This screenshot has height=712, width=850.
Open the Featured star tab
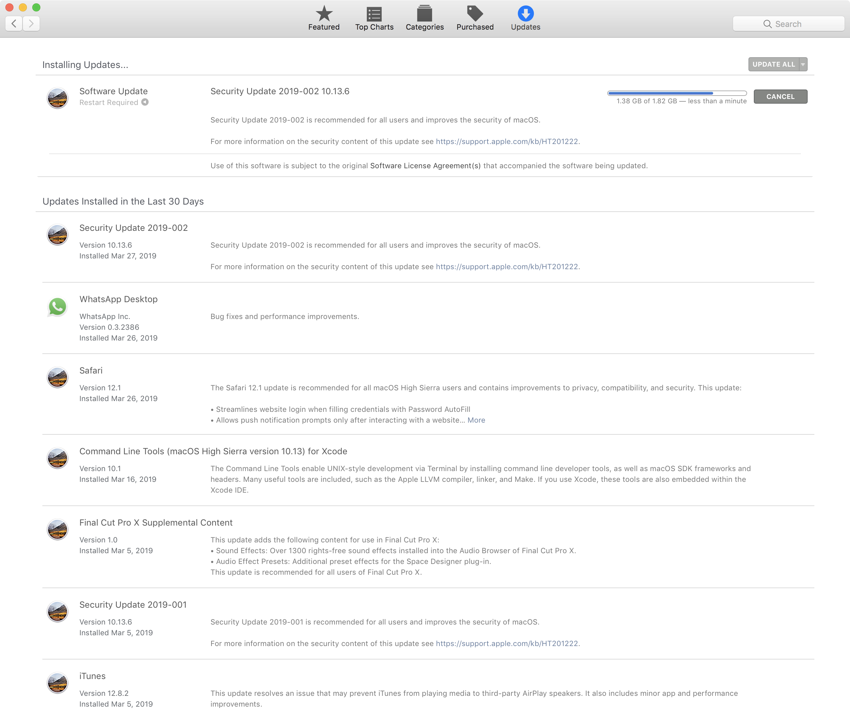click(324, 18)
